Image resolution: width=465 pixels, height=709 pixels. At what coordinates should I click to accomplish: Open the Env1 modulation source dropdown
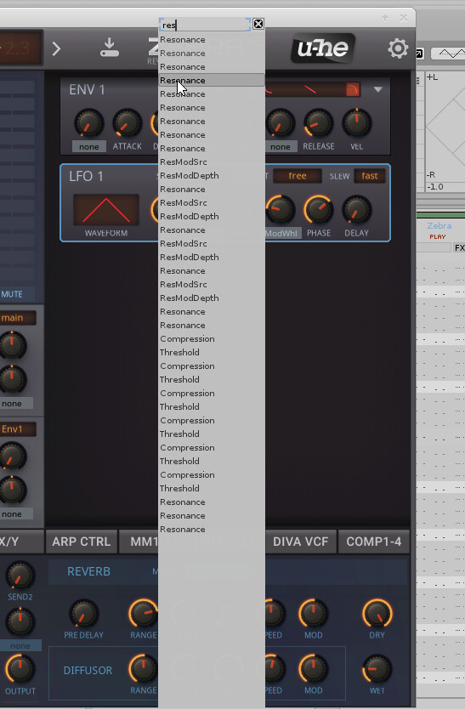(x=17, y=429)
